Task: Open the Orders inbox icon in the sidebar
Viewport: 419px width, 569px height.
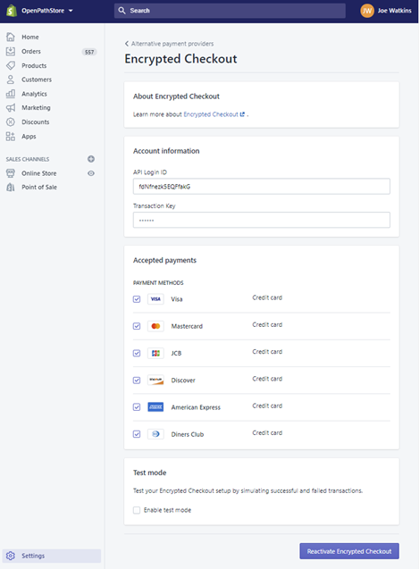Action: [11, 51]
